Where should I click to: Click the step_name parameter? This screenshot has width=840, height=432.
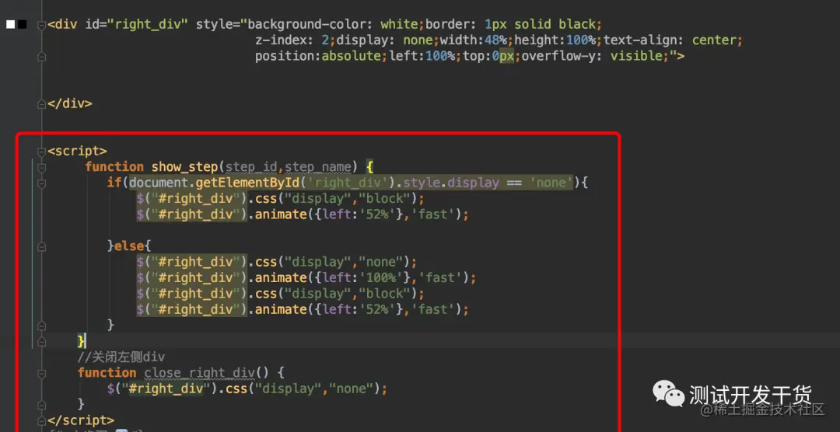[x=317, y=167]
